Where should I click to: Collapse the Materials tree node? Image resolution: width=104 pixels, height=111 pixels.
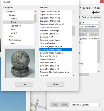click(6, 12)
